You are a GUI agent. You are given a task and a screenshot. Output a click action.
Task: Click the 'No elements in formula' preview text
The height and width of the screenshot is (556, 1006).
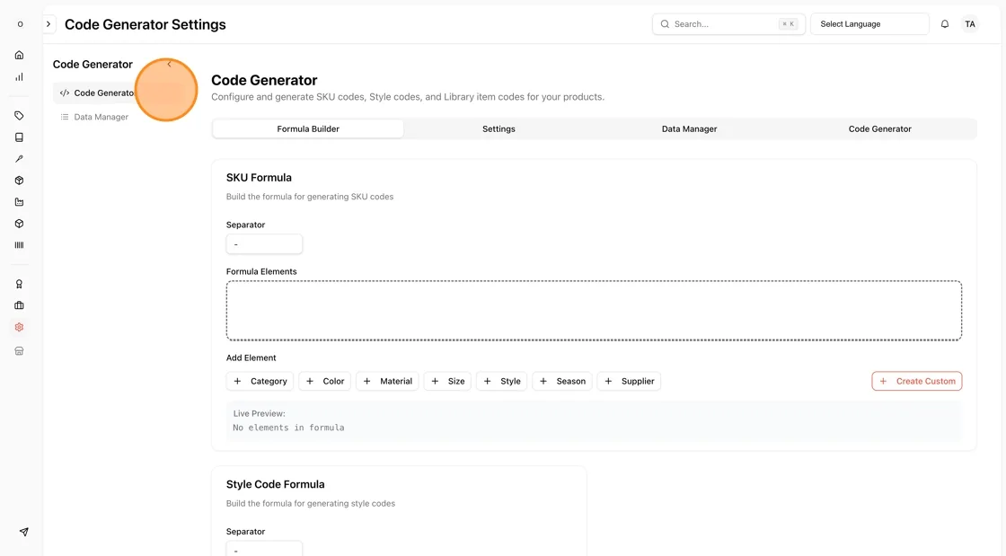288,428
